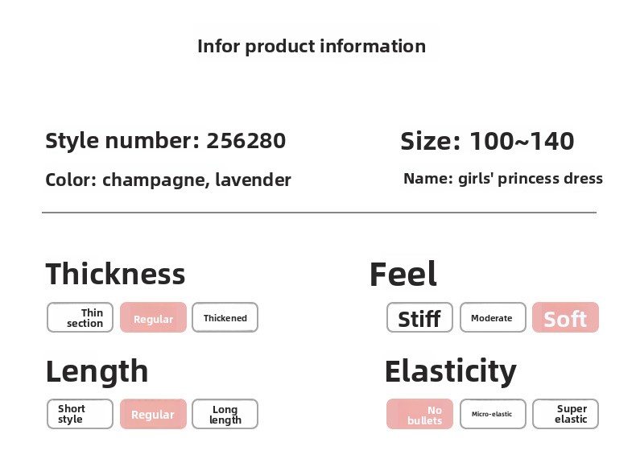Click the Size 100~140 text
636x459 pixels.
click(x=487, y=142)
